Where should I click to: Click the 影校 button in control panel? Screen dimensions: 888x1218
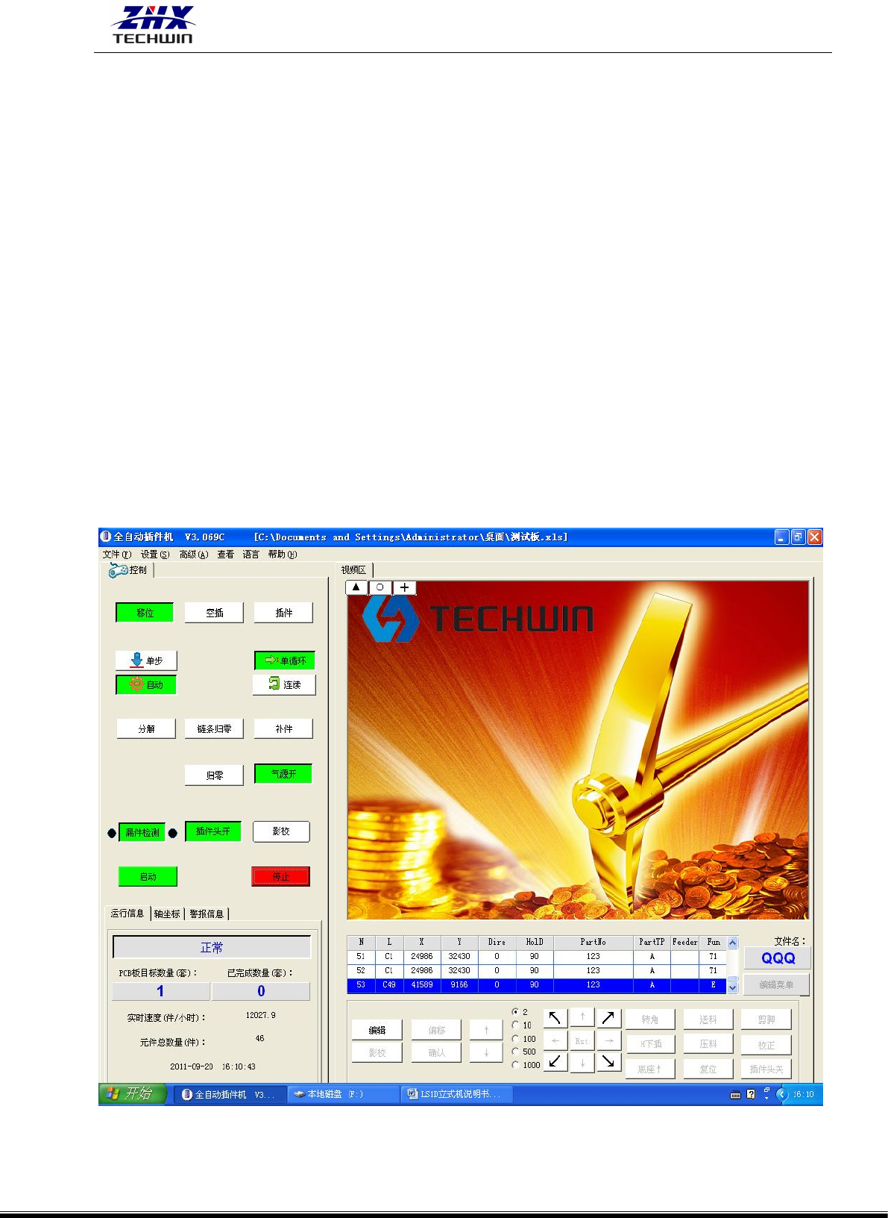coord(281,831)
